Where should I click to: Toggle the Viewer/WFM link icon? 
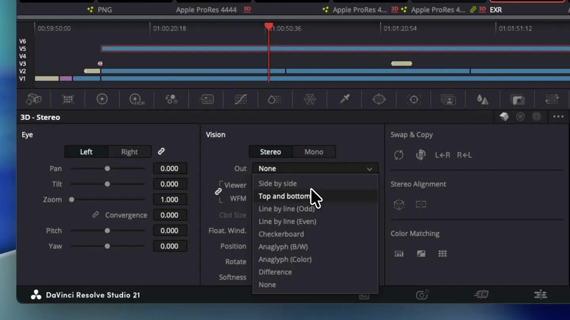point(218,192)
